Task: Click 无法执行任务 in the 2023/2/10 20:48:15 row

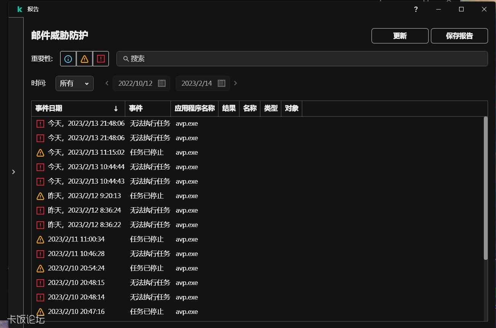Action: click(x=150, y=283)
